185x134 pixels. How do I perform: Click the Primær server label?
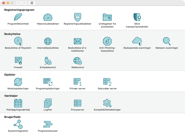pos(78,88)
